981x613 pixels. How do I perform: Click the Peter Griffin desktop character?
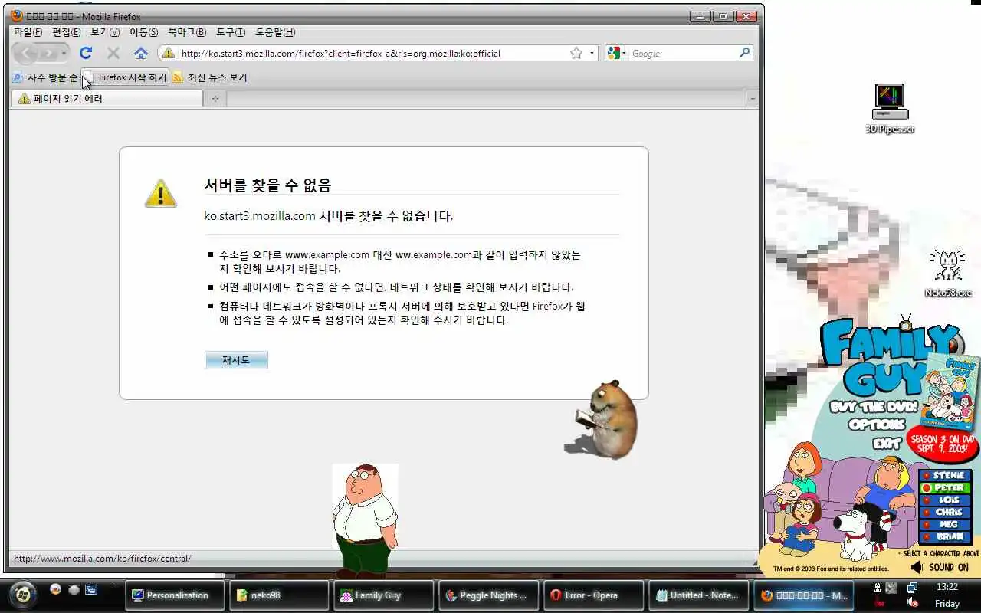(x=365, y=521)
